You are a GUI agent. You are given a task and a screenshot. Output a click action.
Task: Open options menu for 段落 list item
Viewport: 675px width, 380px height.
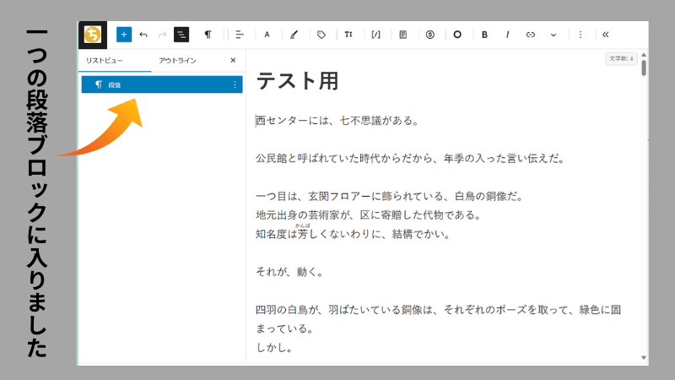click(x=235, y=85)
